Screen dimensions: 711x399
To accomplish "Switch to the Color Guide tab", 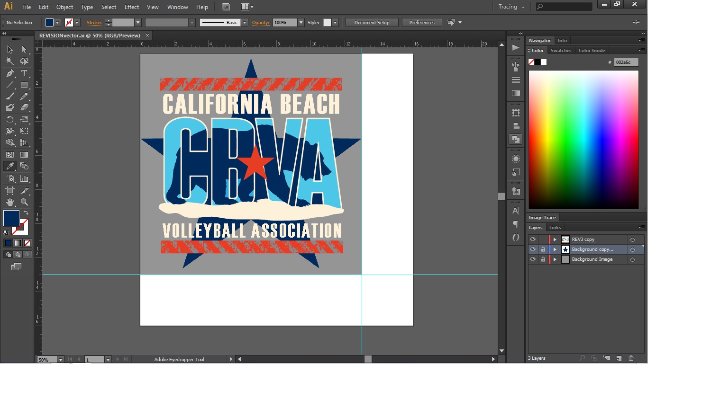I will (x=592, y=51).
